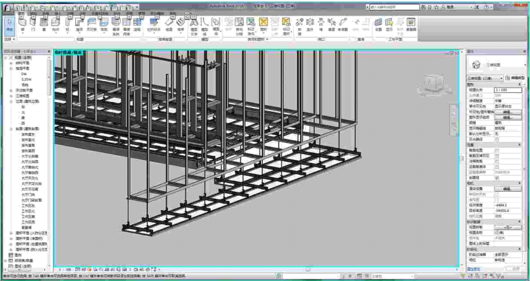Open the 三维视图: {三维} instance dropdown
The height and width of the screenshot is (281, 530).
(485, 78)
